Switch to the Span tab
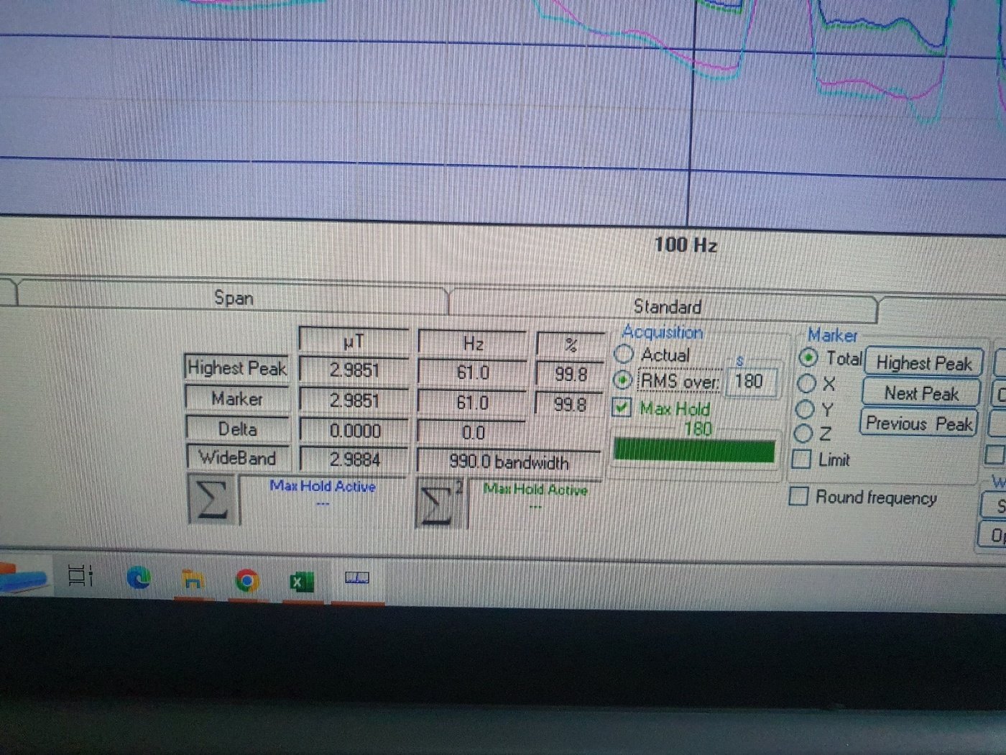 coord(234,298)
